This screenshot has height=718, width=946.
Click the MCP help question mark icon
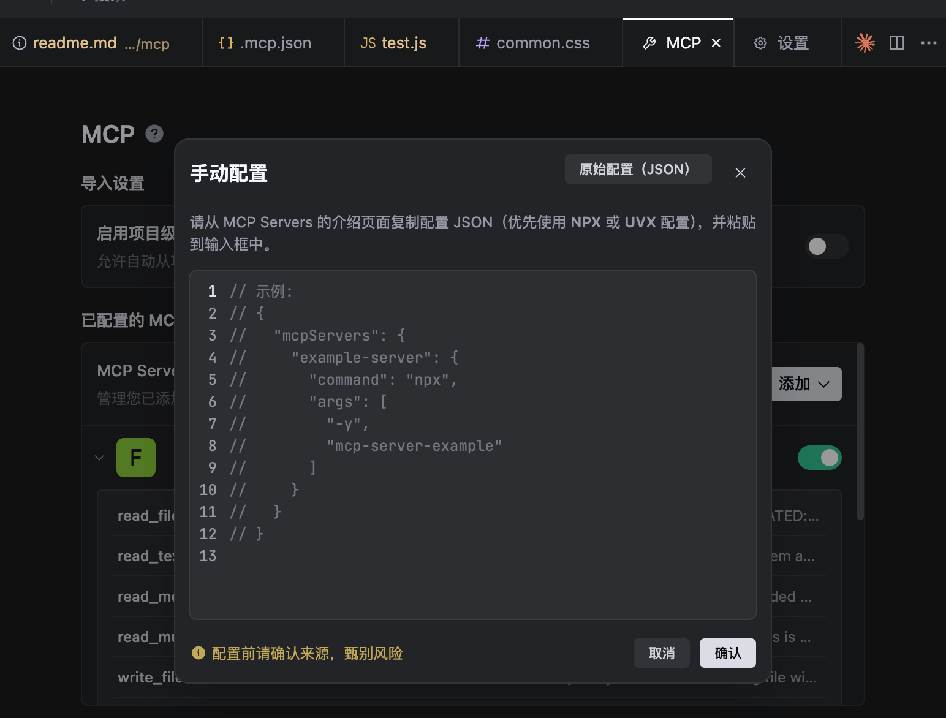coord(154,134)
